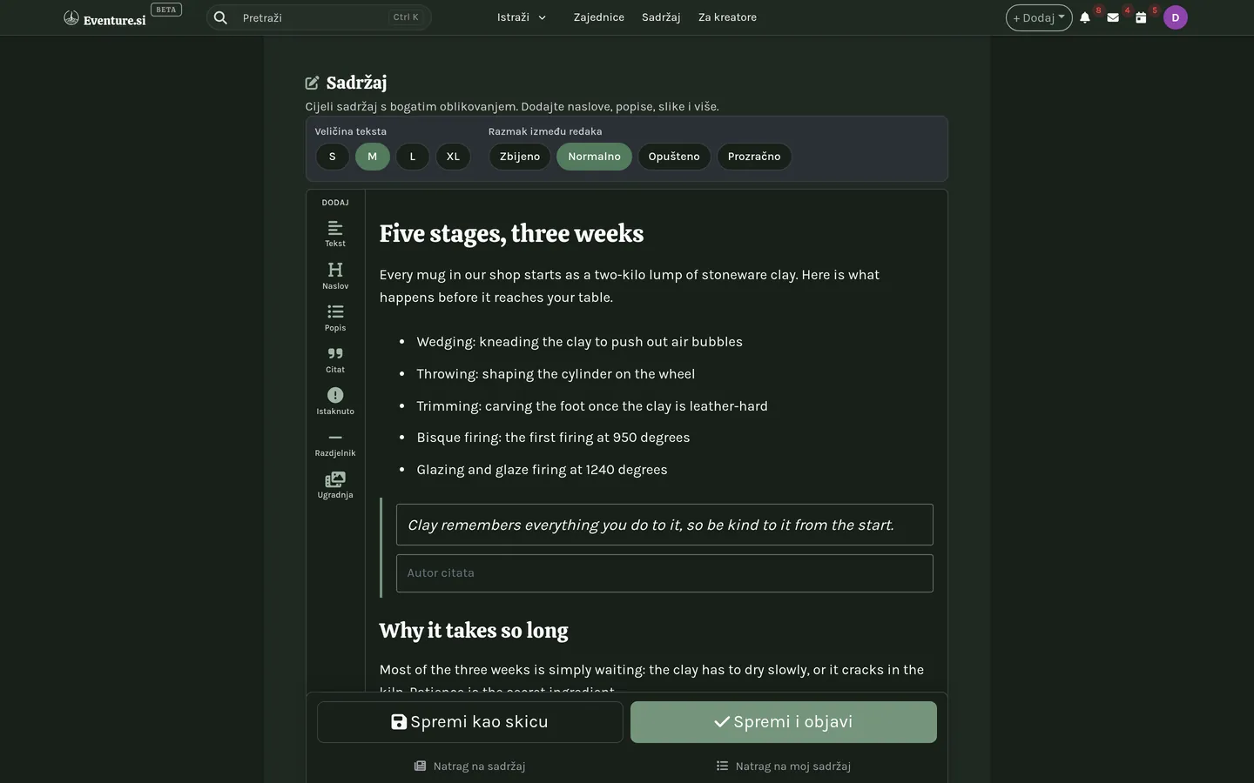Open the user avatar menu

(x=1176, y=17)
